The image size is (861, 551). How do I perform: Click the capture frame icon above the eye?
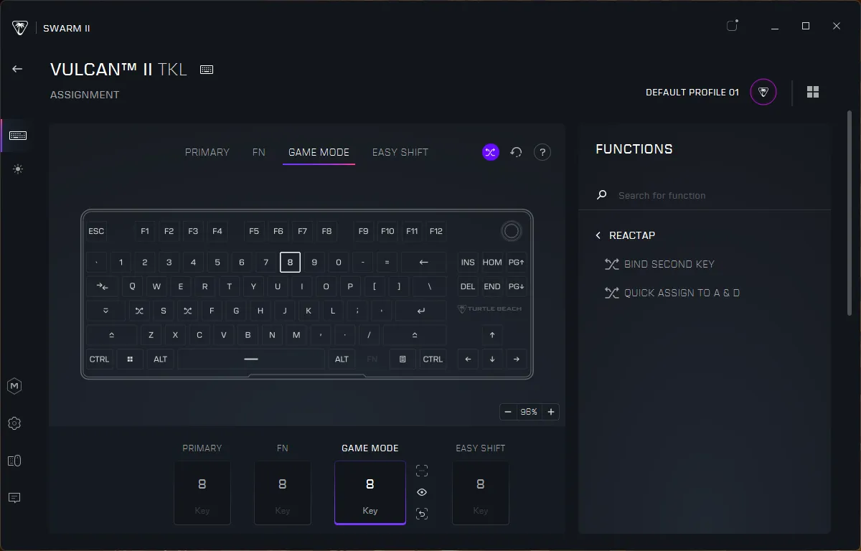(422, 470)
